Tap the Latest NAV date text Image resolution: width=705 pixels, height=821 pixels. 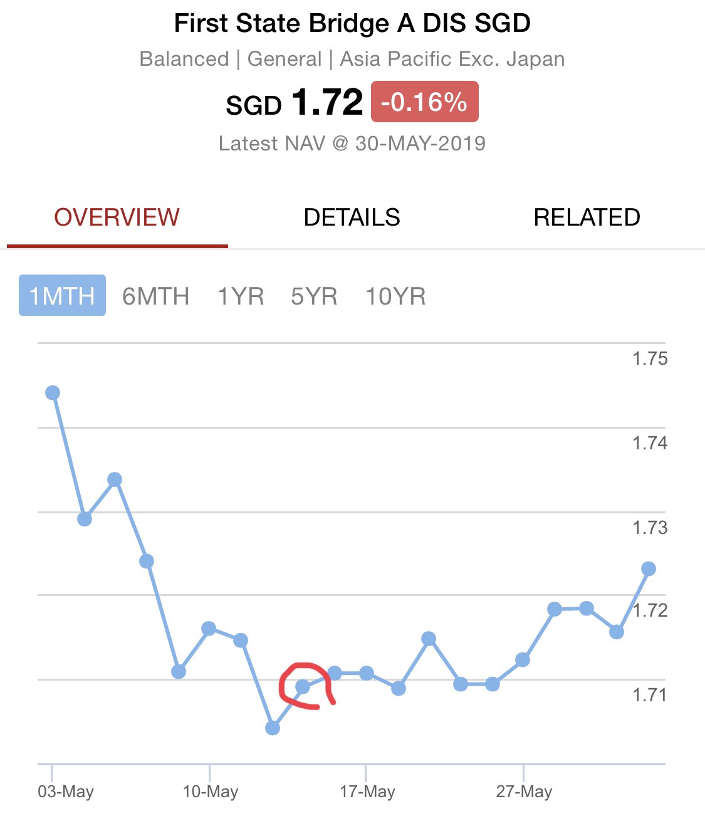coord(352,144)
